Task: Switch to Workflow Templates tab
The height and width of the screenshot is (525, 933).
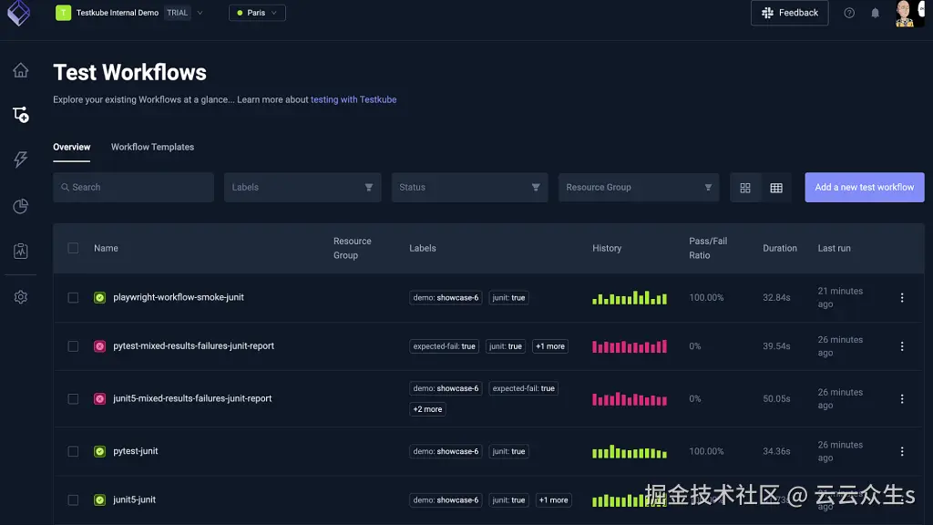Action: [x=152, y=147]
